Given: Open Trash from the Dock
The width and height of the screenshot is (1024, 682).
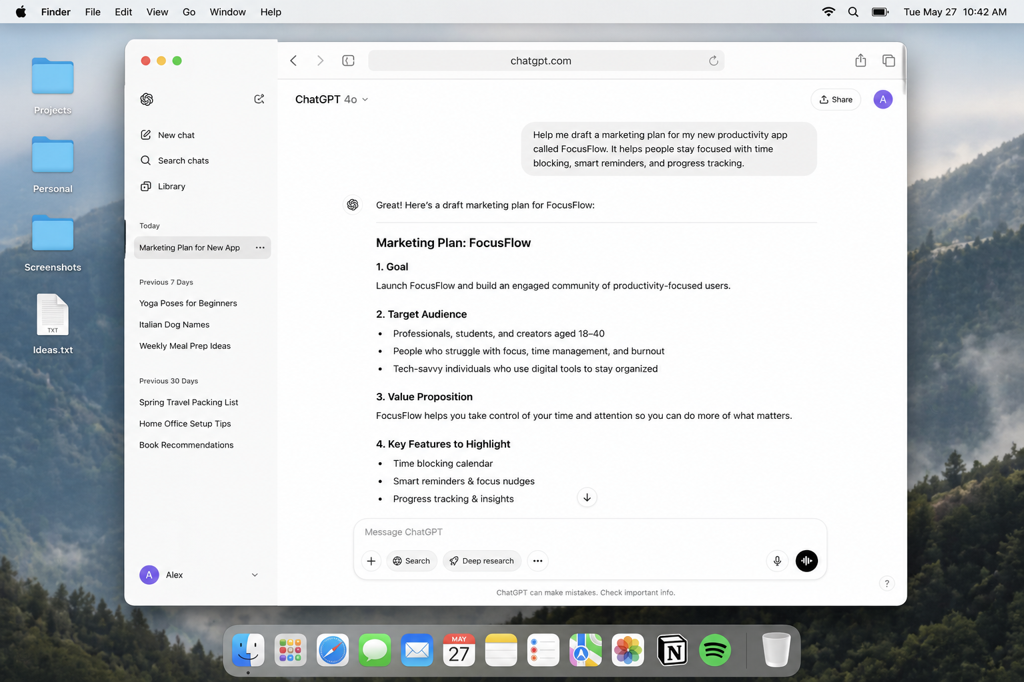Looking at the screenshot, I should coord(776,650).
